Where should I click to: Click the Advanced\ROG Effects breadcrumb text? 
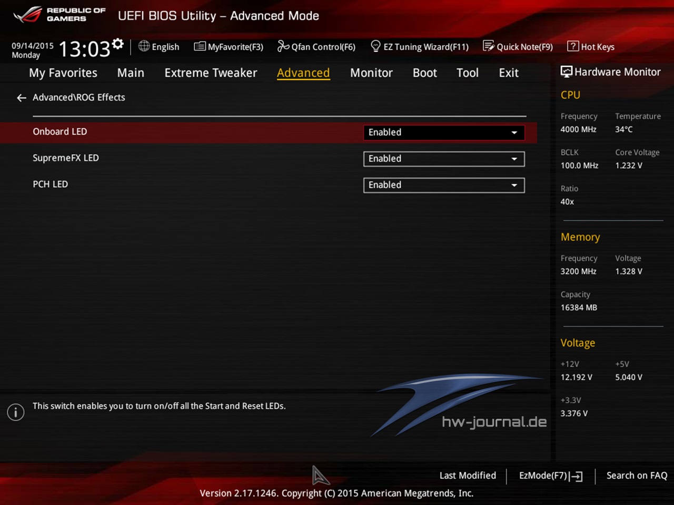click(x=79, y=97)
